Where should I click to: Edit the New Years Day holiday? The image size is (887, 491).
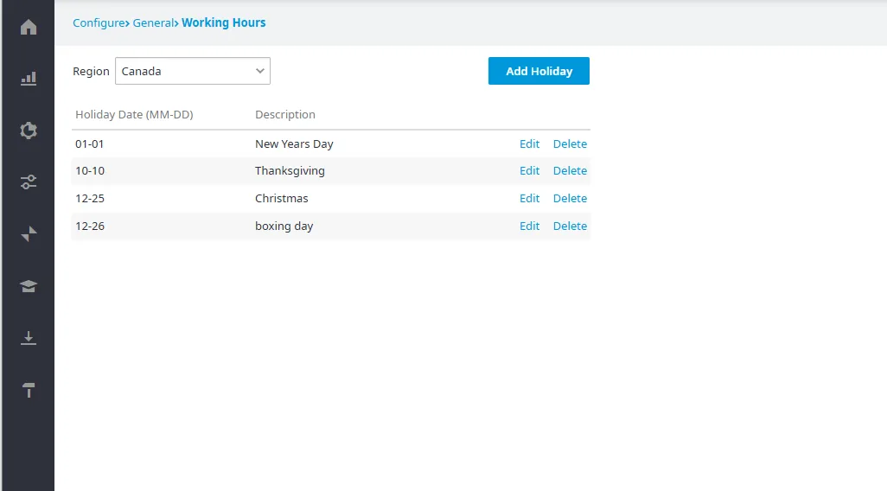(529, 143)
